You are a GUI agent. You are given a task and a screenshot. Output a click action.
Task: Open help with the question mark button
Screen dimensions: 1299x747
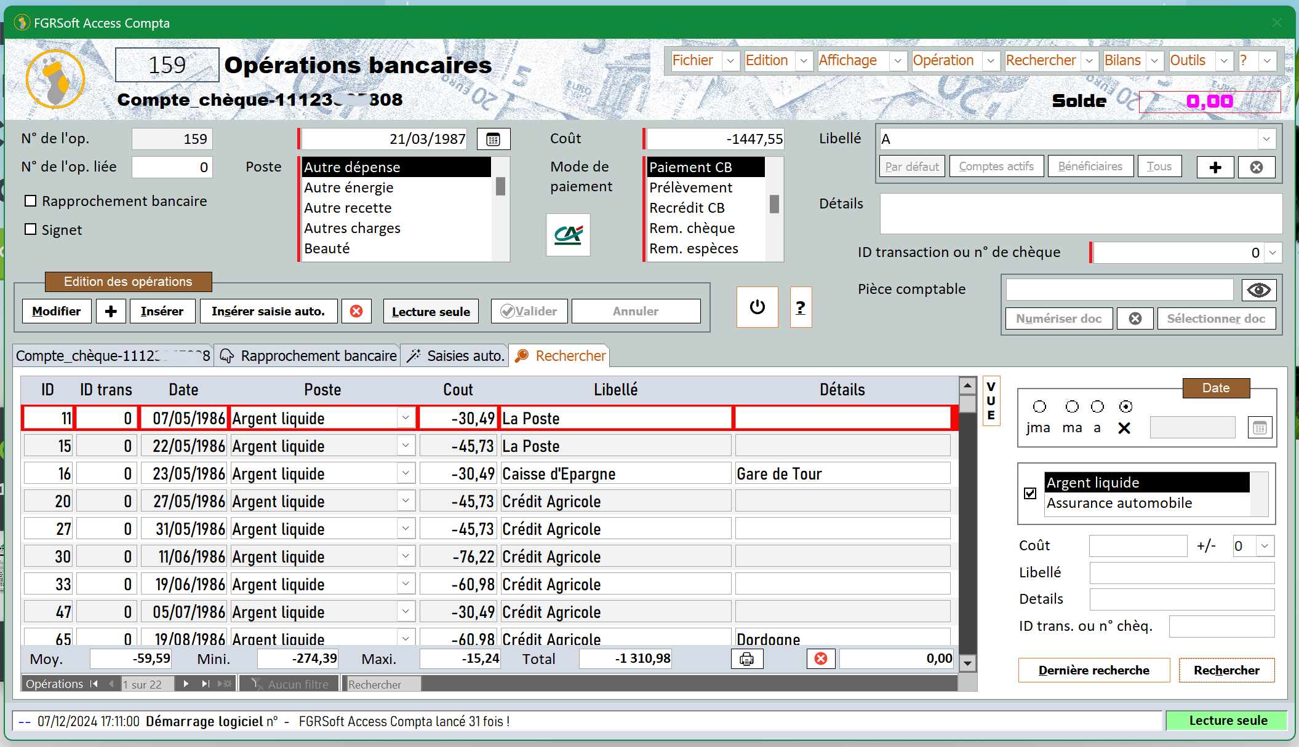click(x=801, y=307)
